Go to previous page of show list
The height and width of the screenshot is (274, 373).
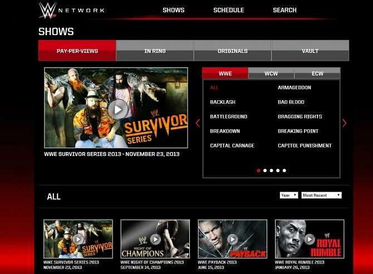coord(198,123)
